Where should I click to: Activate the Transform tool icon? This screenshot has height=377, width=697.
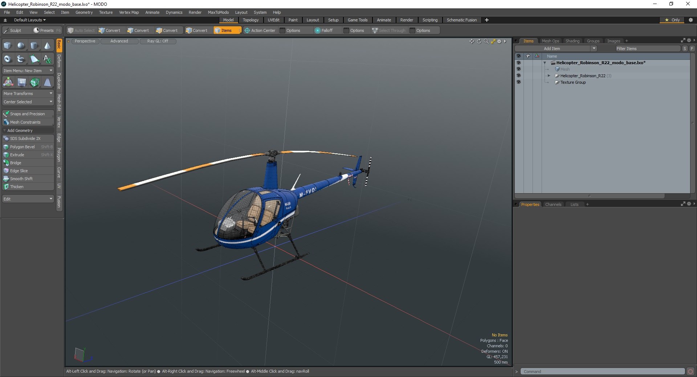click(x=8, y=83)
